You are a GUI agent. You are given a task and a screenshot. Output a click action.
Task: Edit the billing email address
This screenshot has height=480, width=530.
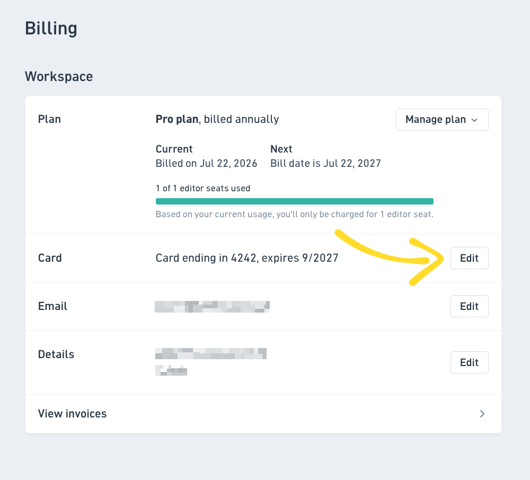tap(469, 306)
